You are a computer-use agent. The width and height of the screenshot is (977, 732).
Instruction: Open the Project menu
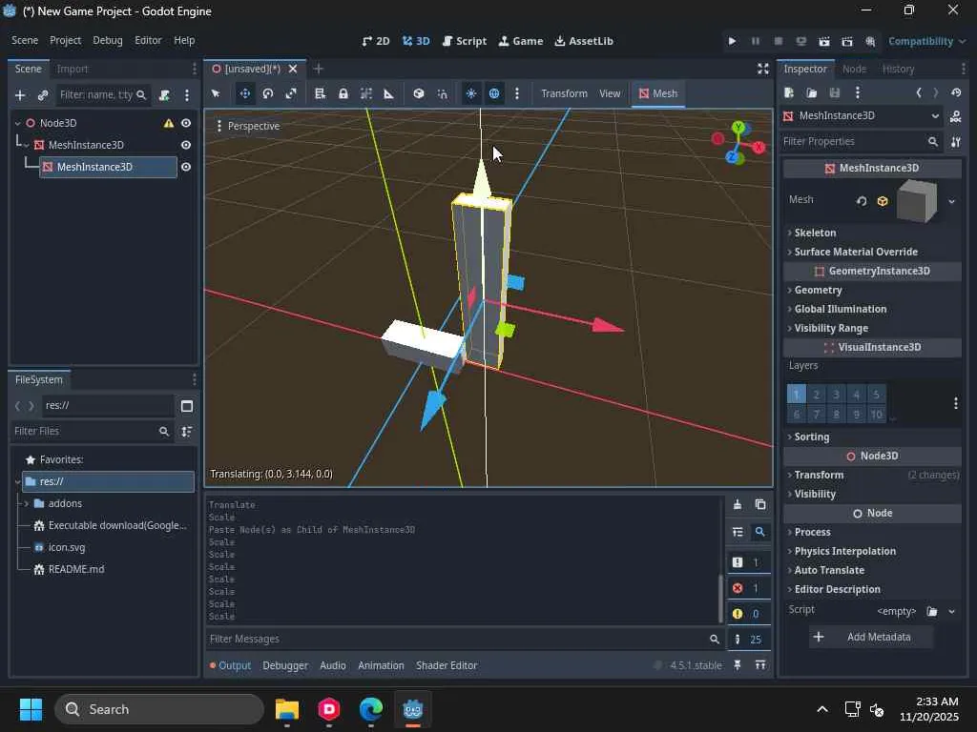(x=65, y=41)
